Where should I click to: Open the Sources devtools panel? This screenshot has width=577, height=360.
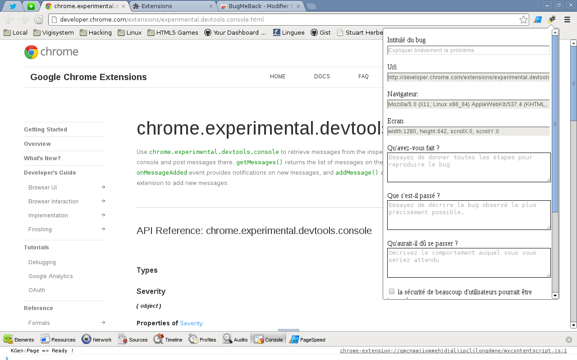tap(133, 339)
